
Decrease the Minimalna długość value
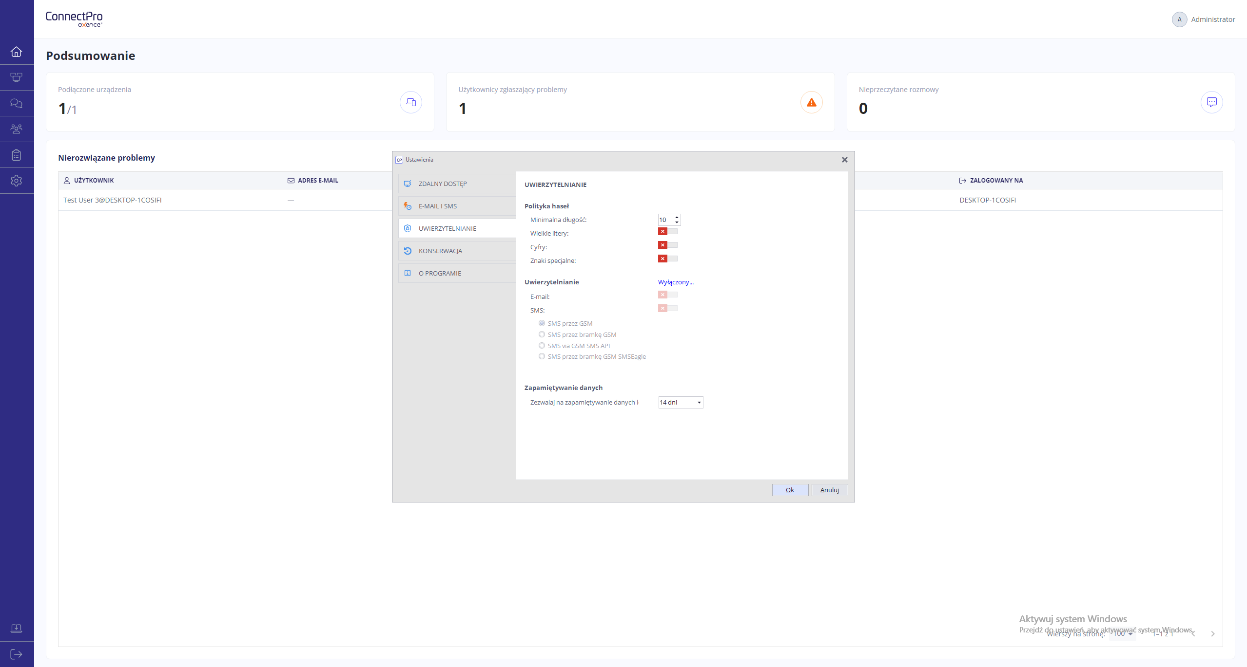[x=677, y=222]
